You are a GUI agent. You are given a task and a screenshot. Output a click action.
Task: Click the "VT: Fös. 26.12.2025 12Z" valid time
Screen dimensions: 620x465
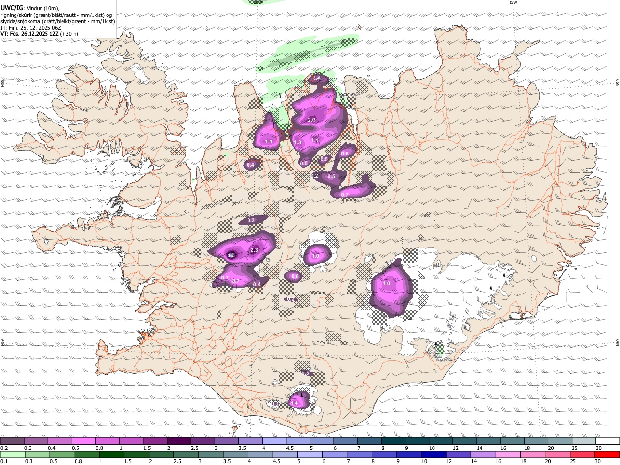(30, 34)
